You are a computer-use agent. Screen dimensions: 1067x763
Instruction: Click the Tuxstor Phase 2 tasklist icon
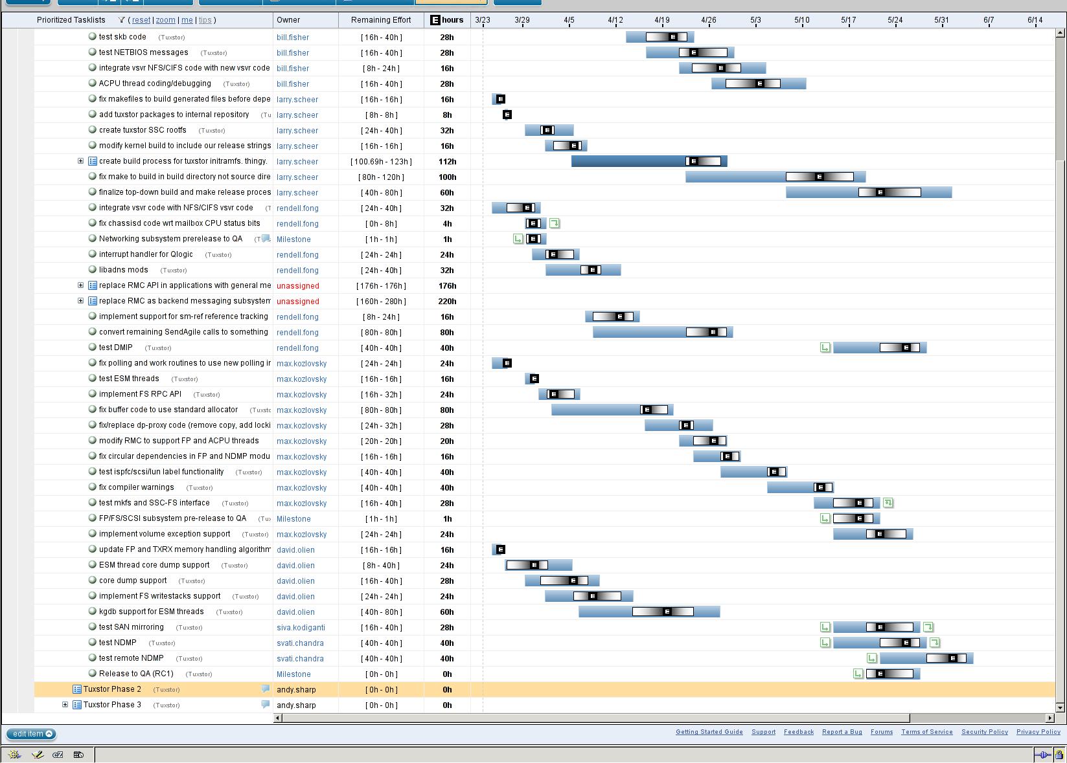click(x=76, y=689)
